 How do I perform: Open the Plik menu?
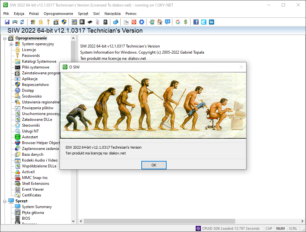coord(6,14)
